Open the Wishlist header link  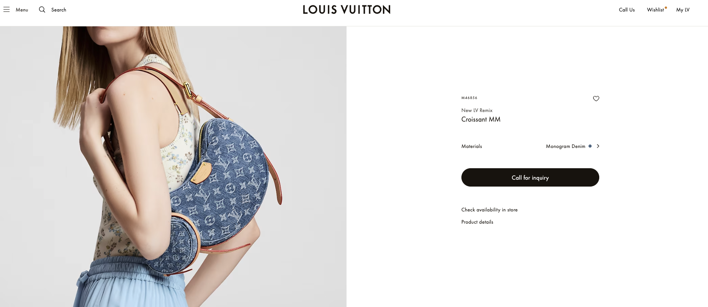click(655, 10)
